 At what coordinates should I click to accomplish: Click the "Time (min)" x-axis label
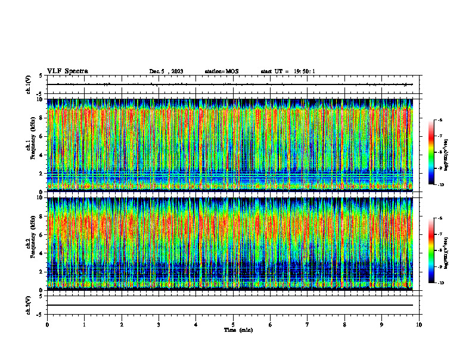[238, 330]
